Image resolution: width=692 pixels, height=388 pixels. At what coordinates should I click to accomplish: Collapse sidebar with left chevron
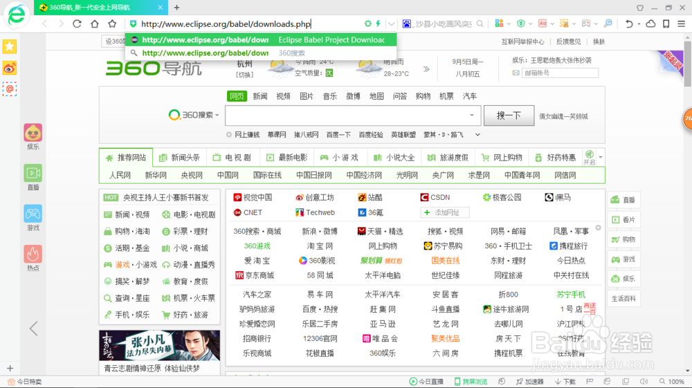click(33, 329)
